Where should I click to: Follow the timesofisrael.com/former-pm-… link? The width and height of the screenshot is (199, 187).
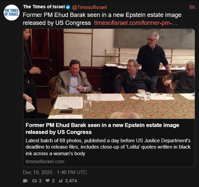pos(136,23)
